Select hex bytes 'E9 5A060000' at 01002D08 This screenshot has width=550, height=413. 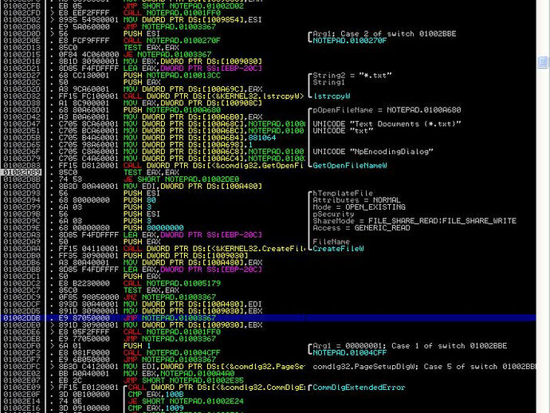click(84, 27)
